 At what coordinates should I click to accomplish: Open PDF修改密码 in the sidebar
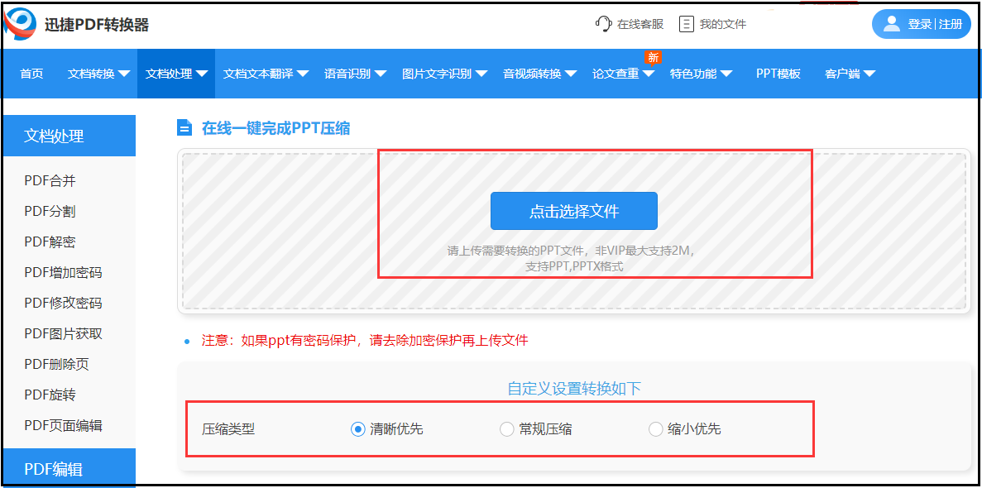(x=63, y=304)
